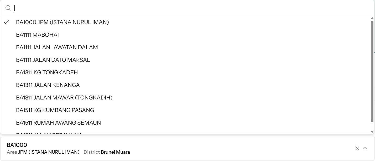
Task: Click the selected BA1000 postcode heading
Action: pos(17,145)
